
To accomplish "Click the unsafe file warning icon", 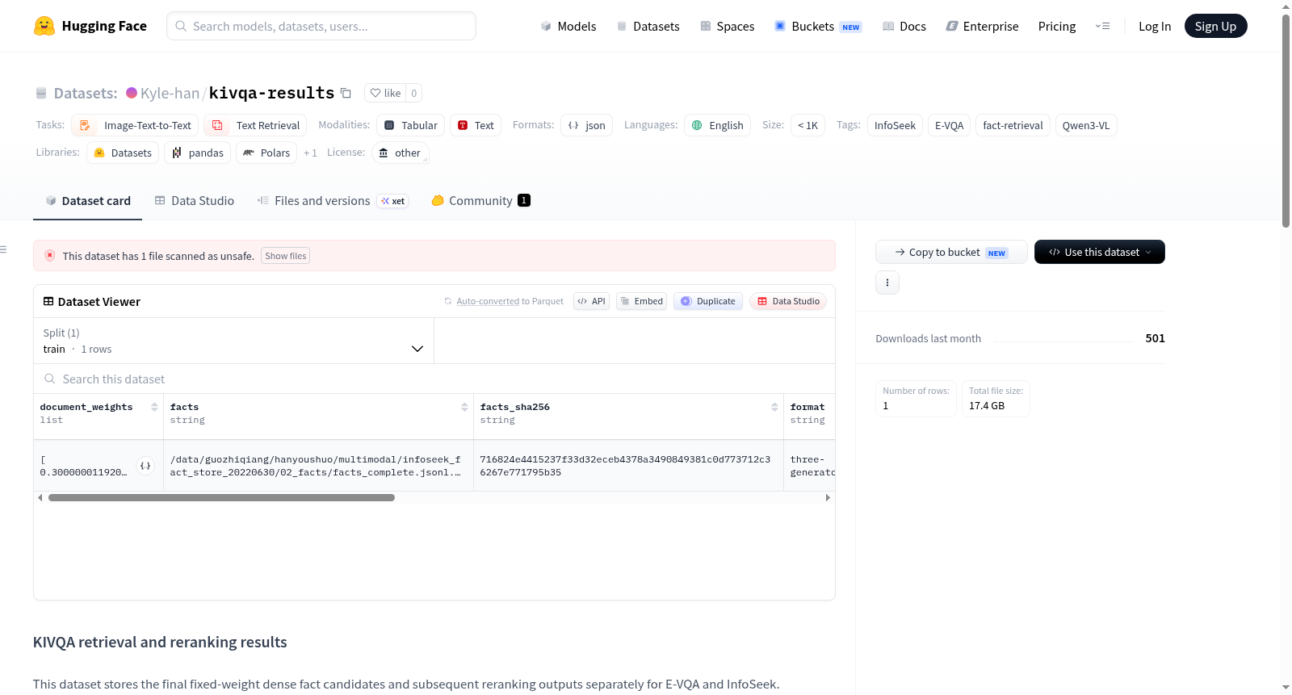I will (x=49, y=256).
